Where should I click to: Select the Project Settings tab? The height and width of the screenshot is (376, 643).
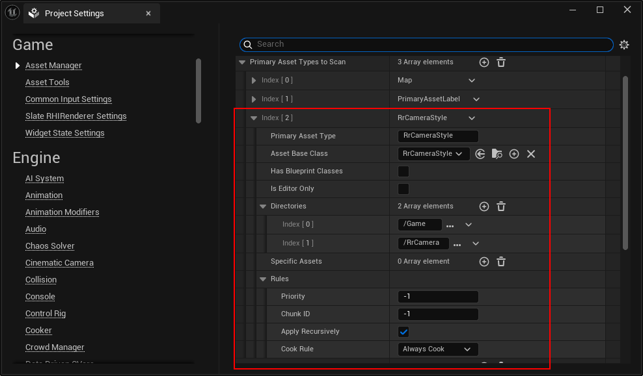(x=92, y=14)
